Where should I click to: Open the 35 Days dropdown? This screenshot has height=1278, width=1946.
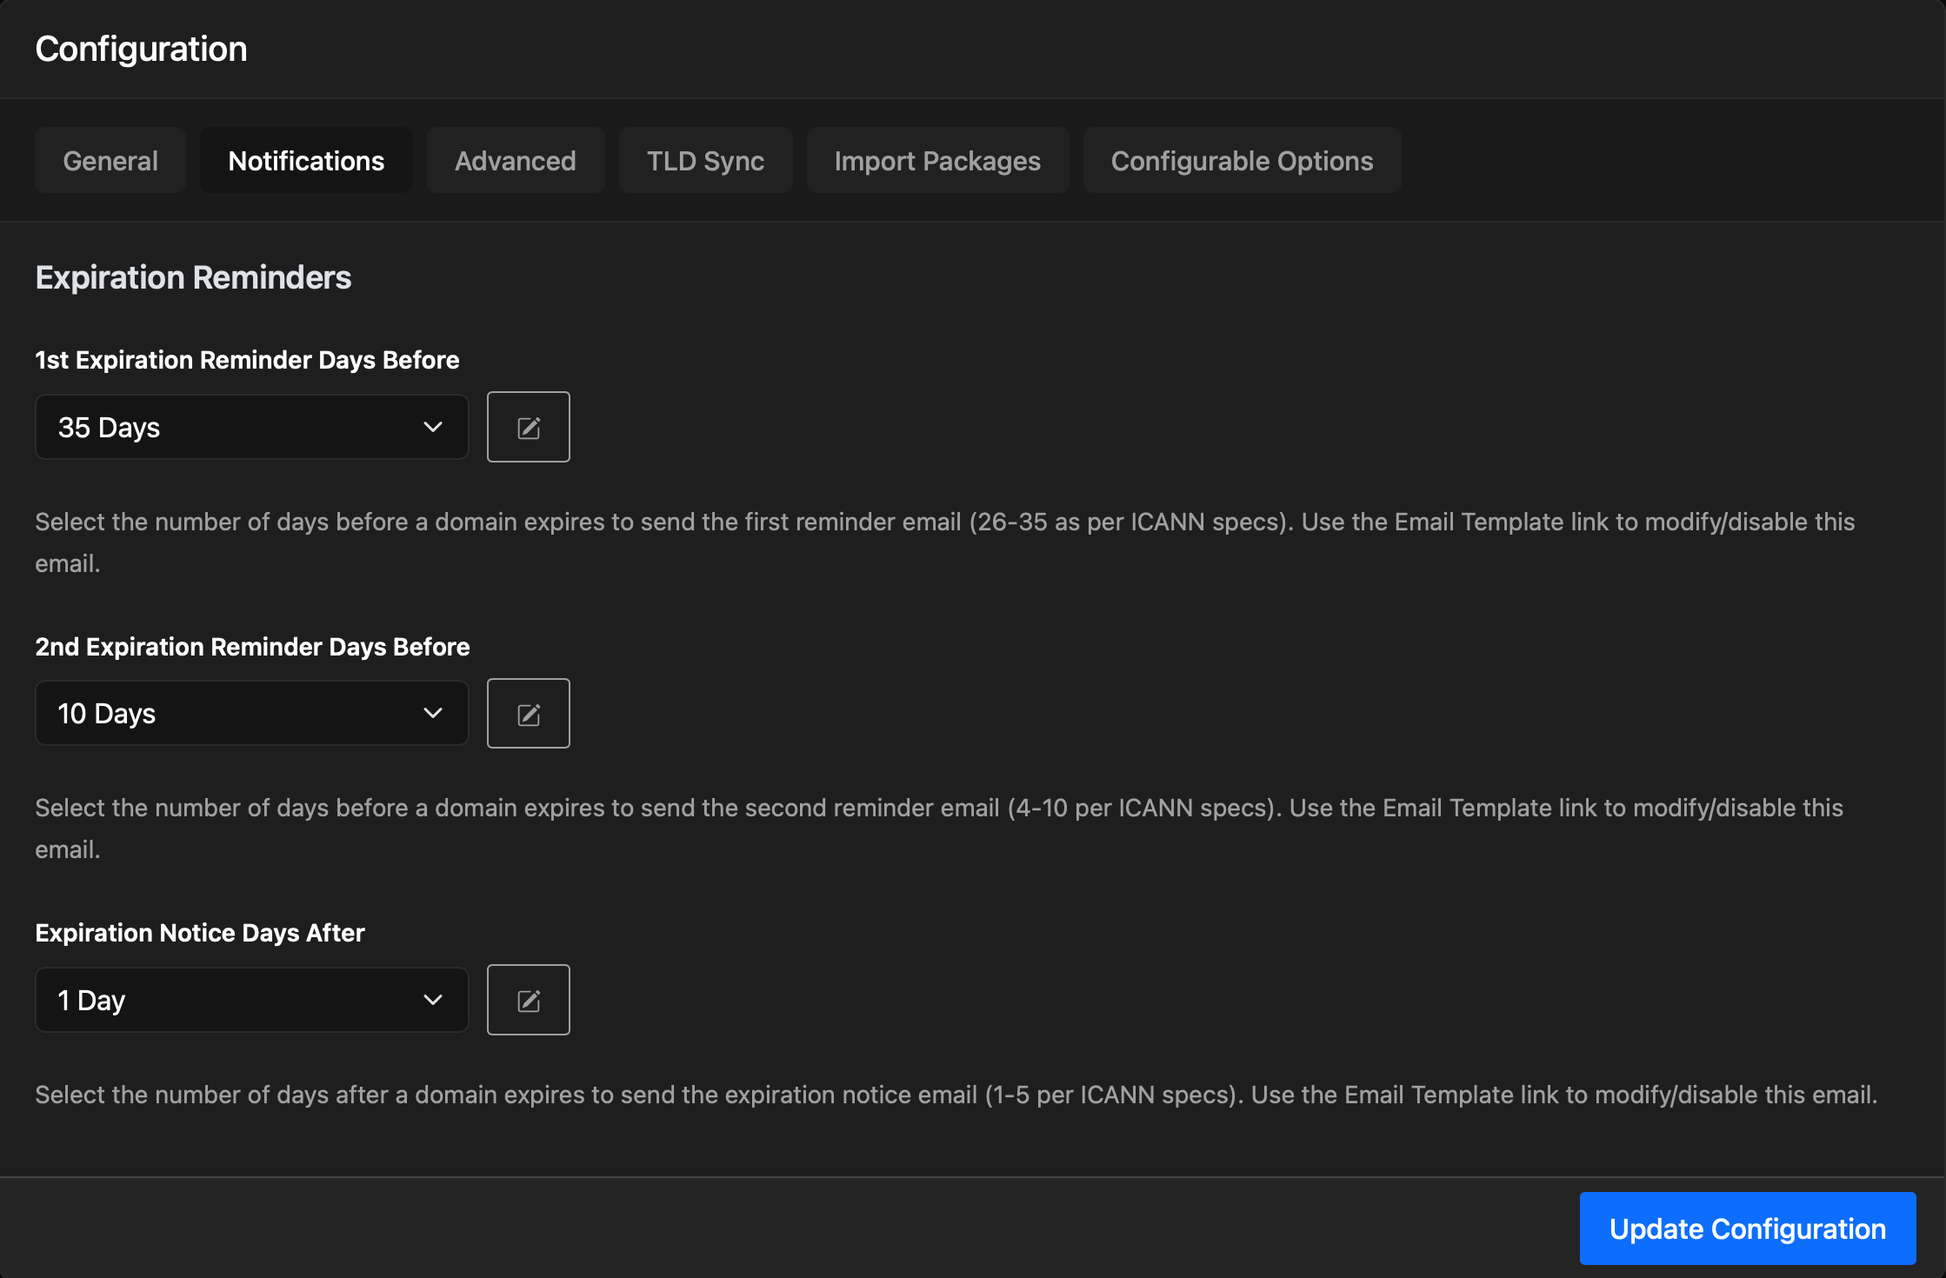click(x=252, y=427)
